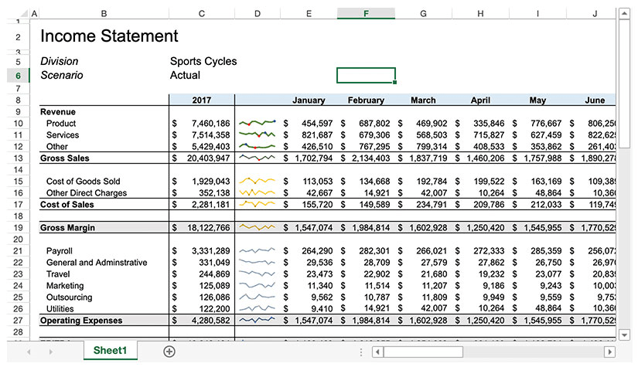Click the vertical scrollbar up arrow
638x367 pixels.
(625, 12)
